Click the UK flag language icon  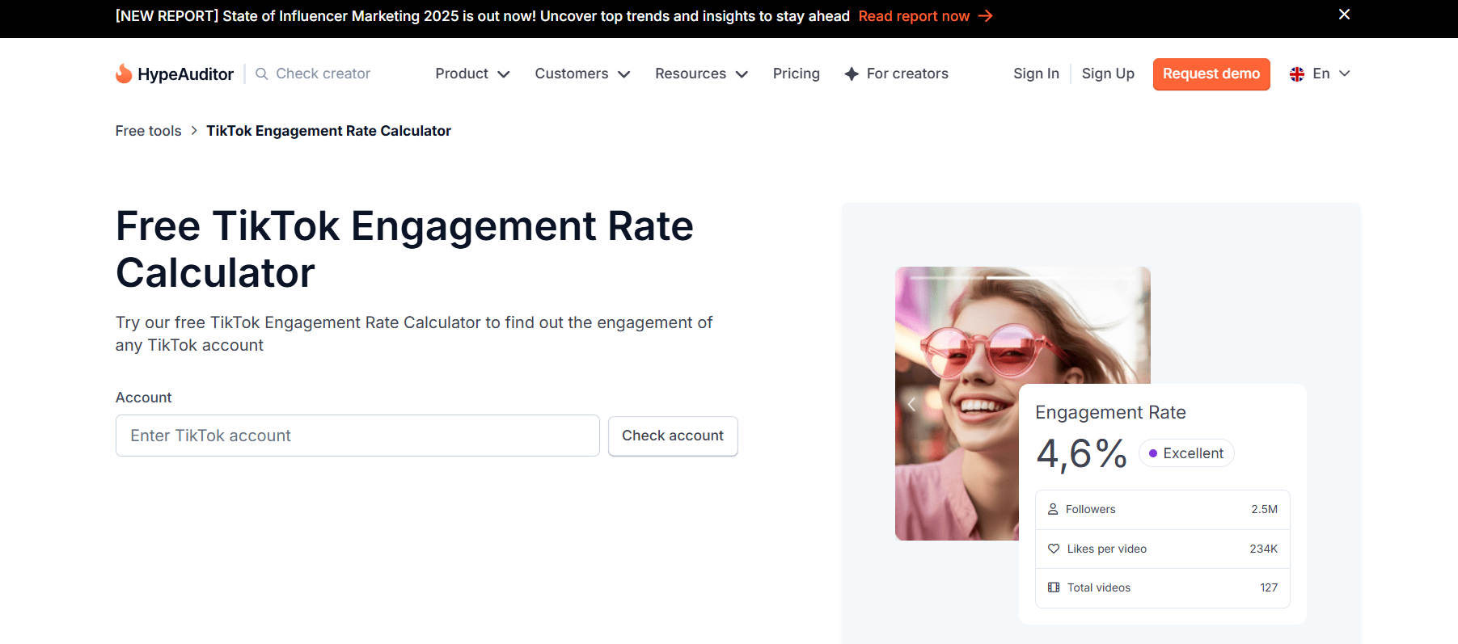(1297, 74)
